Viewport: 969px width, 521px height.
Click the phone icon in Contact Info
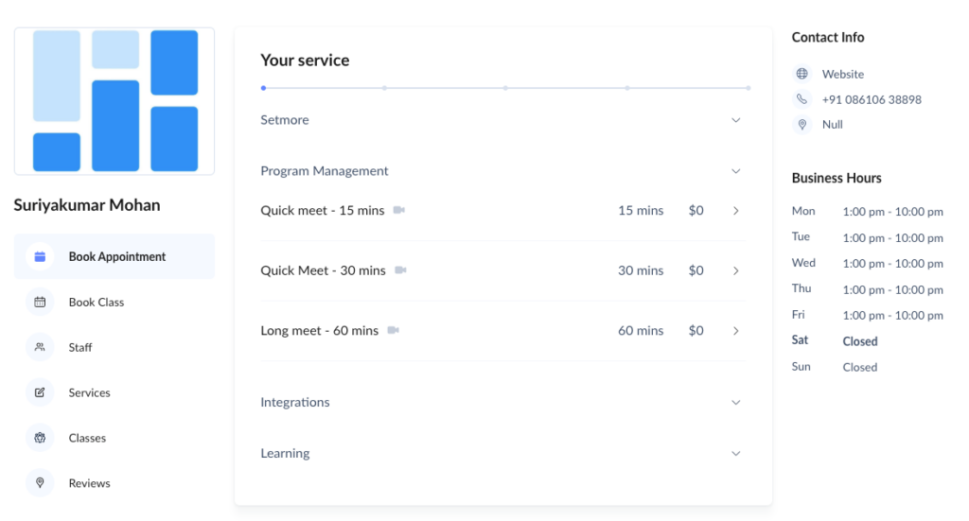[802, 98]
